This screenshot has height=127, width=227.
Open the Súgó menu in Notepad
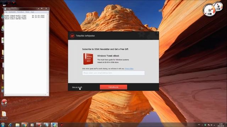[x=32, y=12]
